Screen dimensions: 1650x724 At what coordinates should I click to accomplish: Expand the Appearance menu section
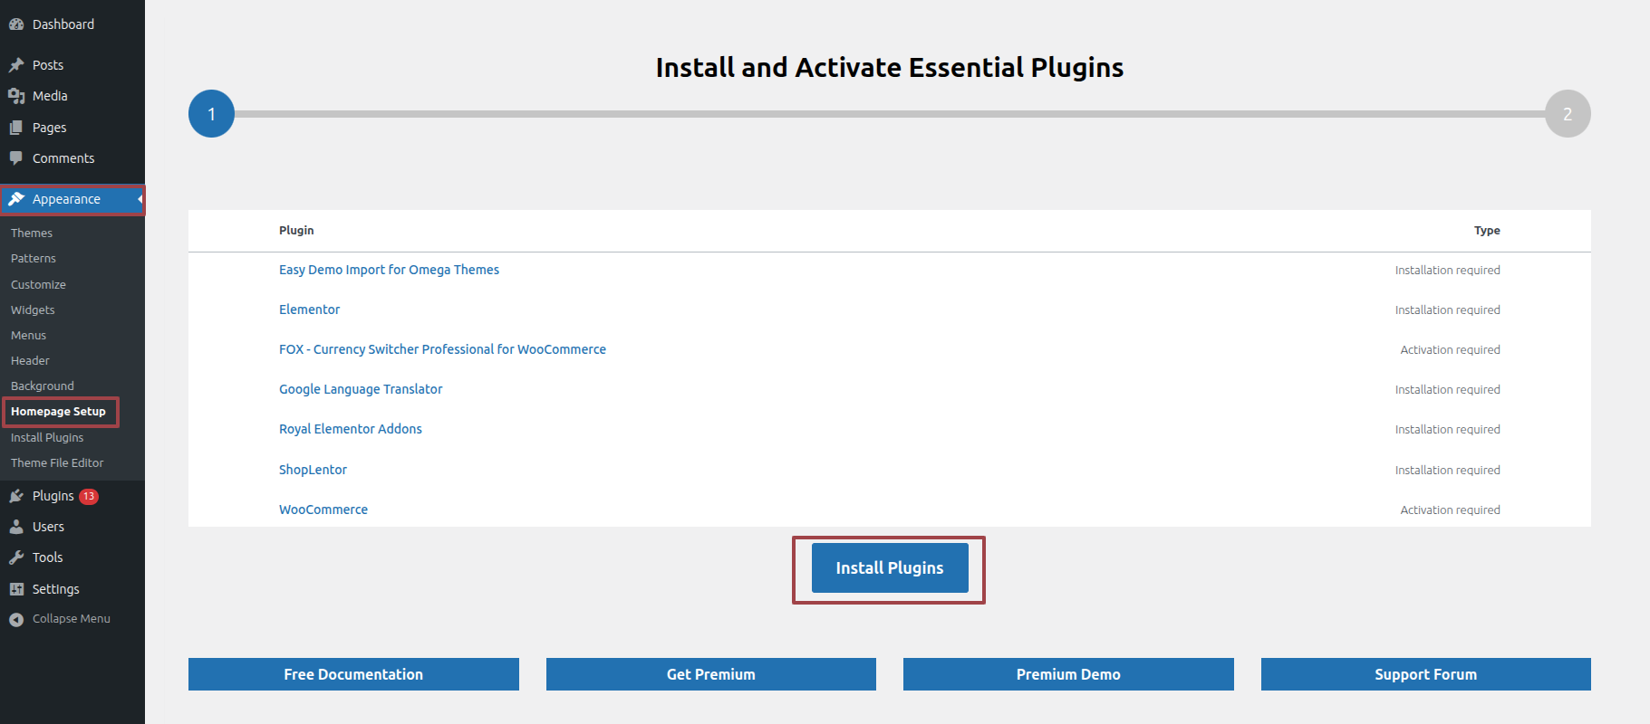point(66,199)
